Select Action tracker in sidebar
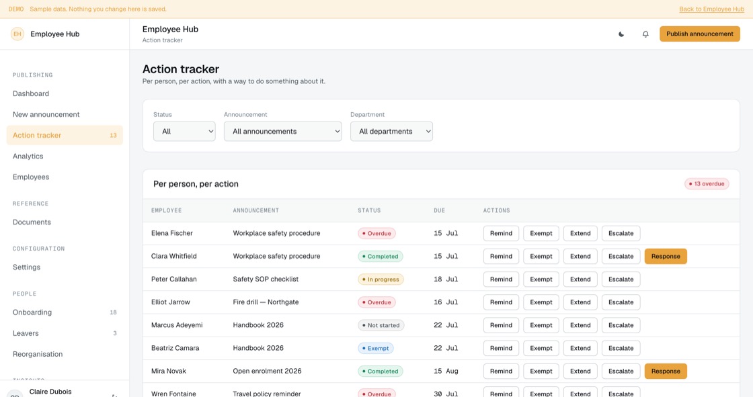The image size is (753, 397). (65, 136)
